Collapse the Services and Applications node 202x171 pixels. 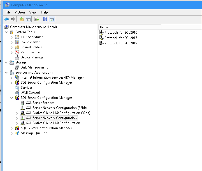point(6,72)
